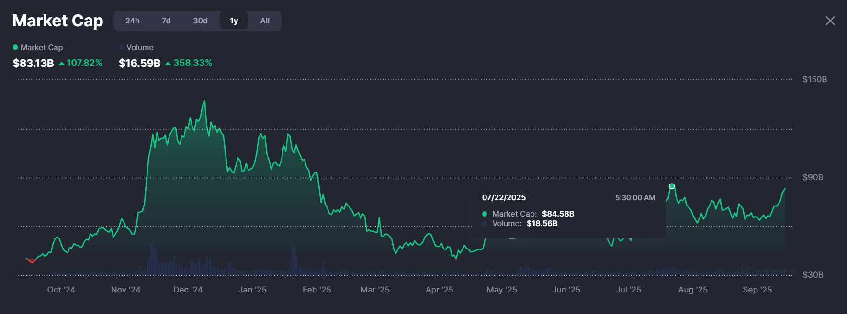
Task: Show the All time range
Action: (x=265, y=21)
